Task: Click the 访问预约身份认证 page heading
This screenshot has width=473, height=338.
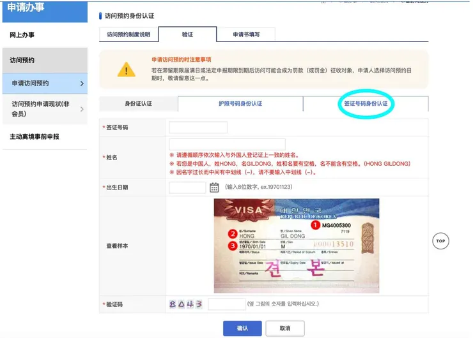Action: [129, 16]
